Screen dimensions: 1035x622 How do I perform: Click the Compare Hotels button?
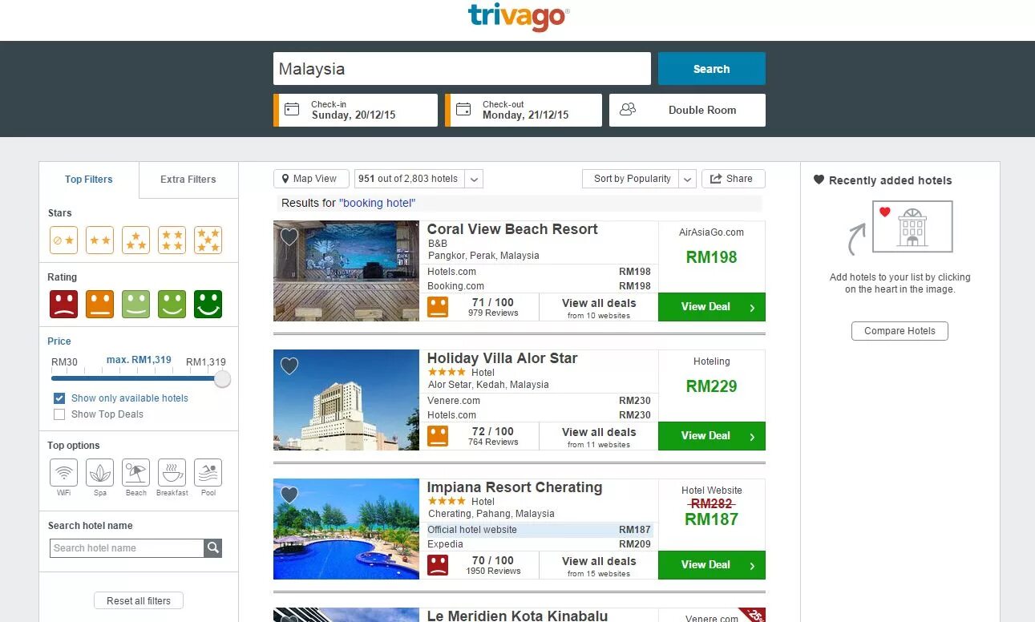tap(900, 331)
